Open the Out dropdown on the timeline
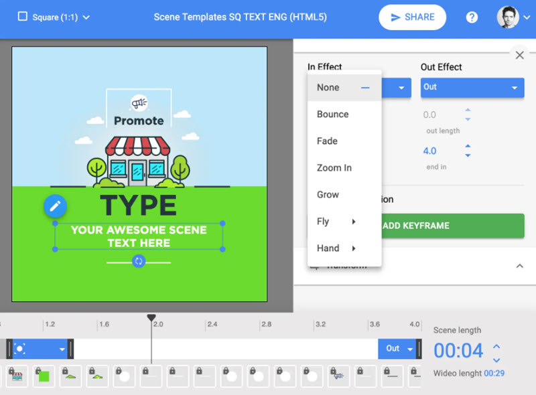This screenshot has width=536, height=395. tap(399, 349)
